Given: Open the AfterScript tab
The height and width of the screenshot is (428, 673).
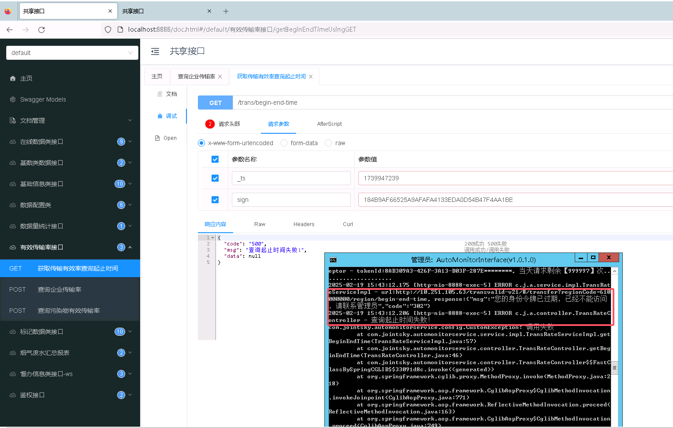Looking at the screenshot, I should [329, 124].
